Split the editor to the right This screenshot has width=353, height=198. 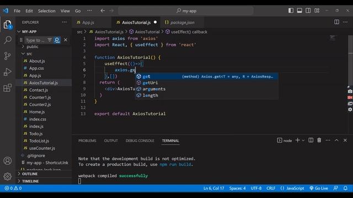pos(336,22)
